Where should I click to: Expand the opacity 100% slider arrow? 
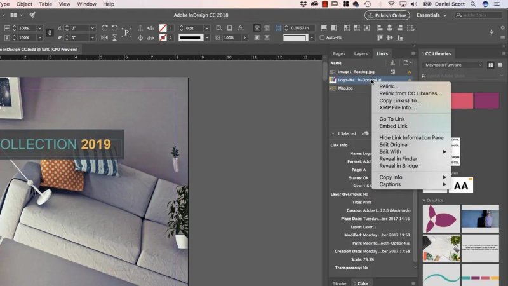244,37
